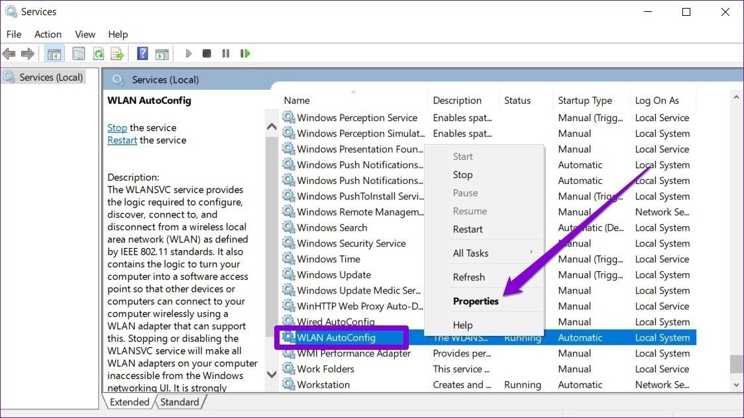Select the Windows Presentation Foun... service

pyautogui.click(x=360, y=149)
